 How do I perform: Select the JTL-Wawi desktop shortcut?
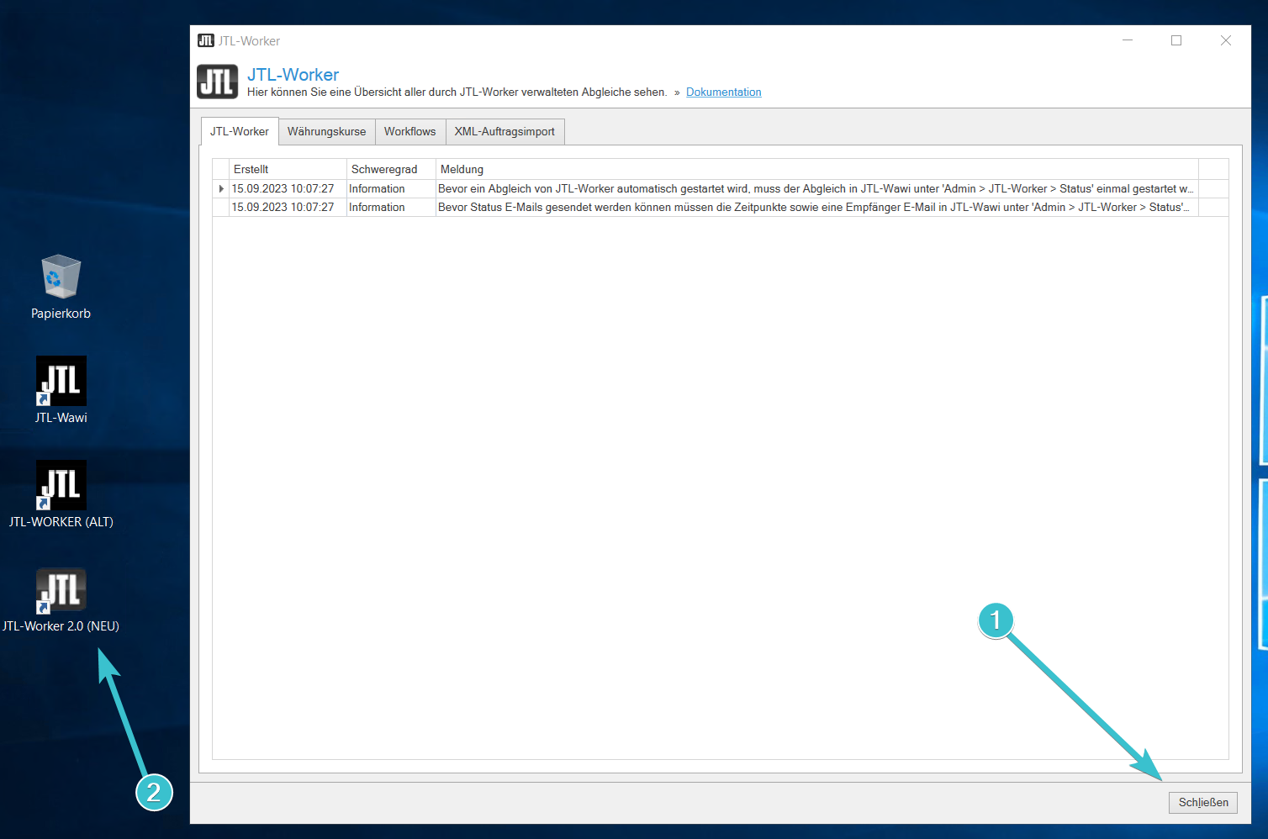coord(61,389)
